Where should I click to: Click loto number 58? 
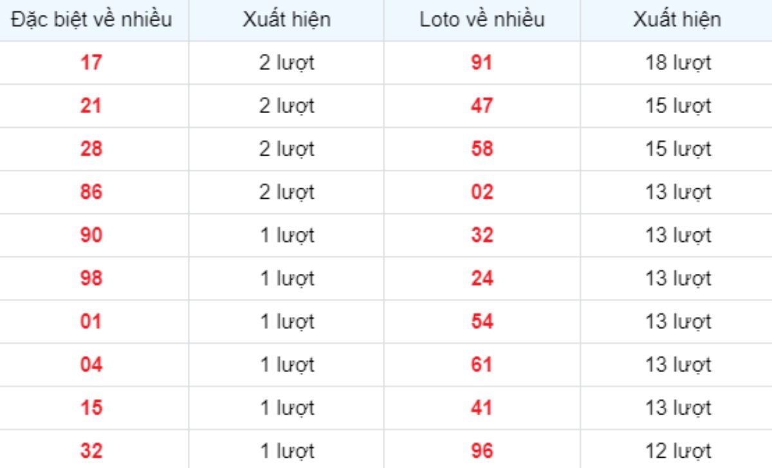[x=482, y=149]
